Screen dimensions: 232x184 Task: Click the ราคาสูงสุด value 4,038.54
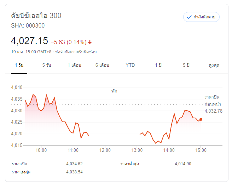coord(74,172)
